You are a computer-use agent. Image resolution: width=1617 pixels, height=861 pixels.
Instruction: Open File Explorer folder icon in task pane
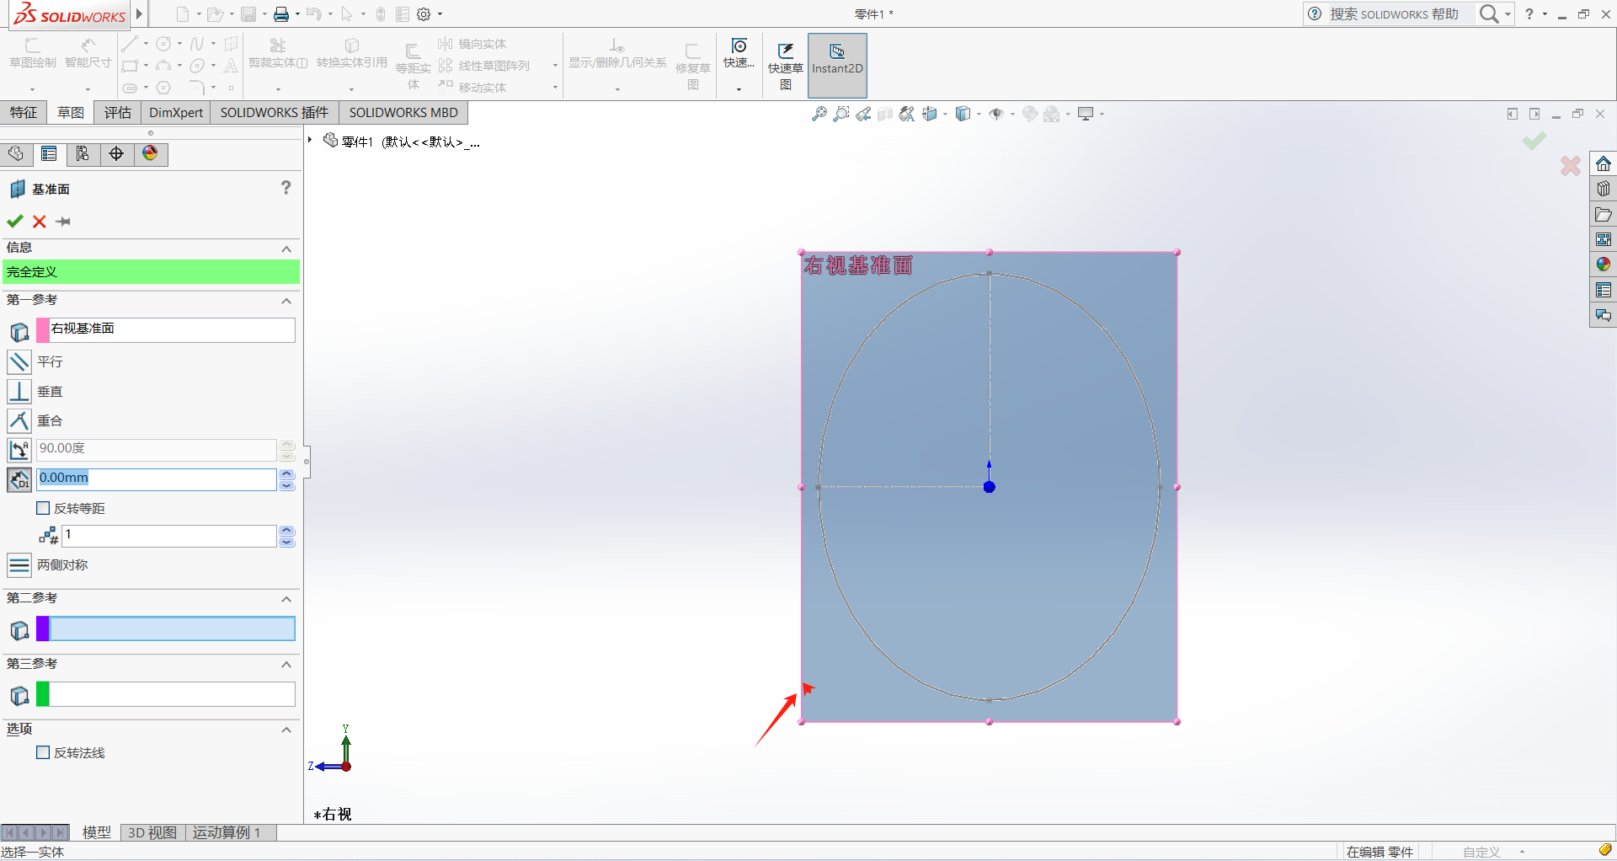coord(1603,214)
